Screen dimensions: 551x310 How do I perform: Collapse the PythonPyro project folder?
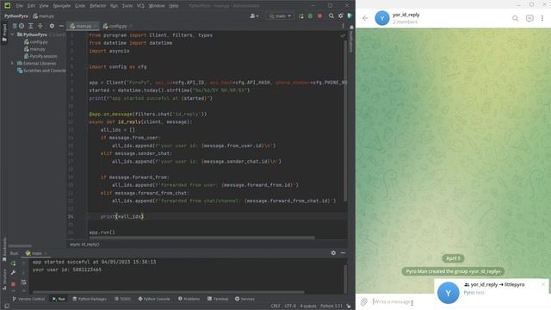(13, 34)
